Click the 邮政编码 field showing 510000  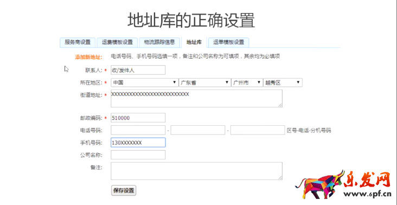click(138, 118)
